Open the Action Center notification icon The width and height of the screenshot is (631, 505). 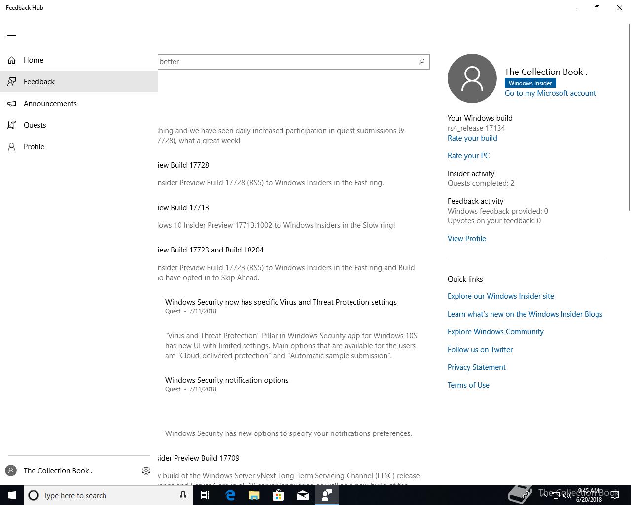(615, 495)
